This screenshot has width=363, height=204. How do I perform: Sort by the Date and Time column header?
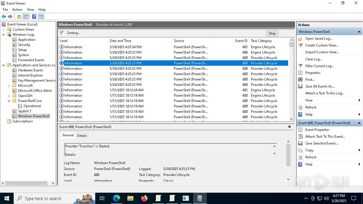coord(140,41)
